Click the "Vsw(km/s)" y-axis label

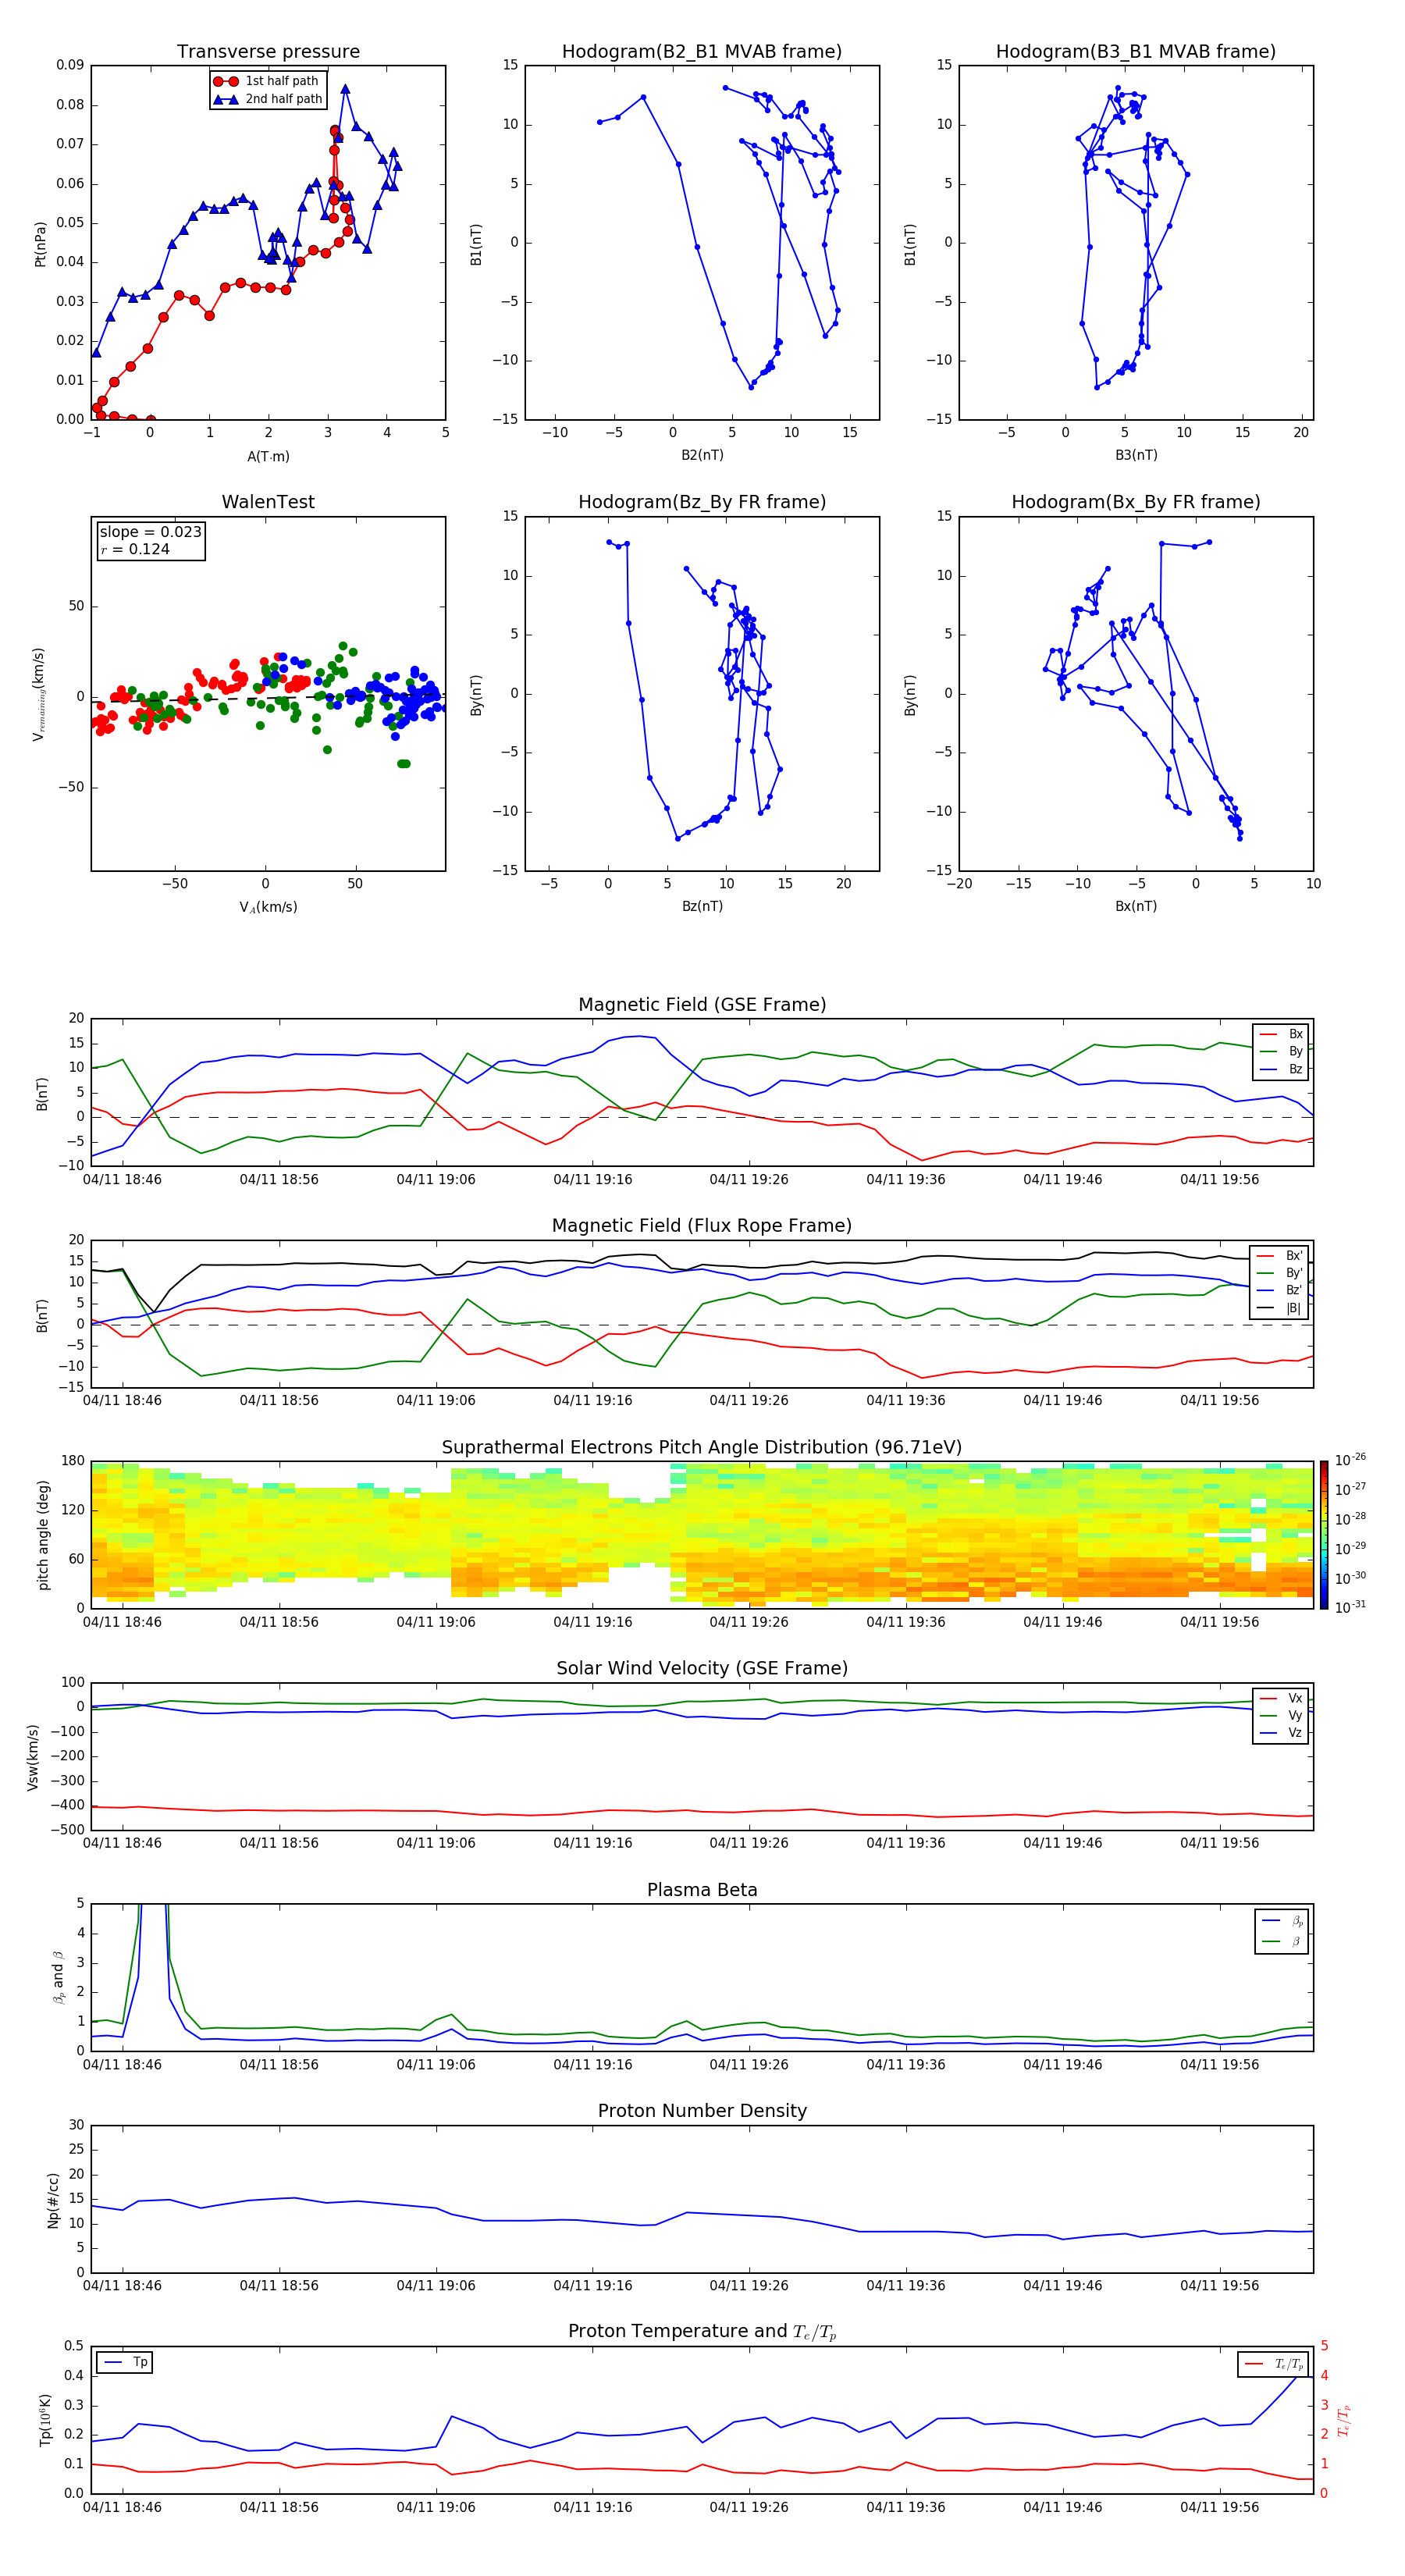33,1756
